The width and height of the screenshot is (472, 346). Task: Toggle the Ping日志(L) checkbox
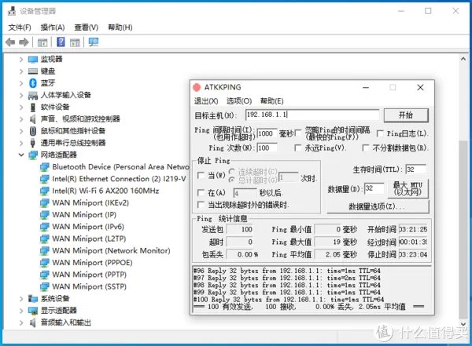coord(381,134)
